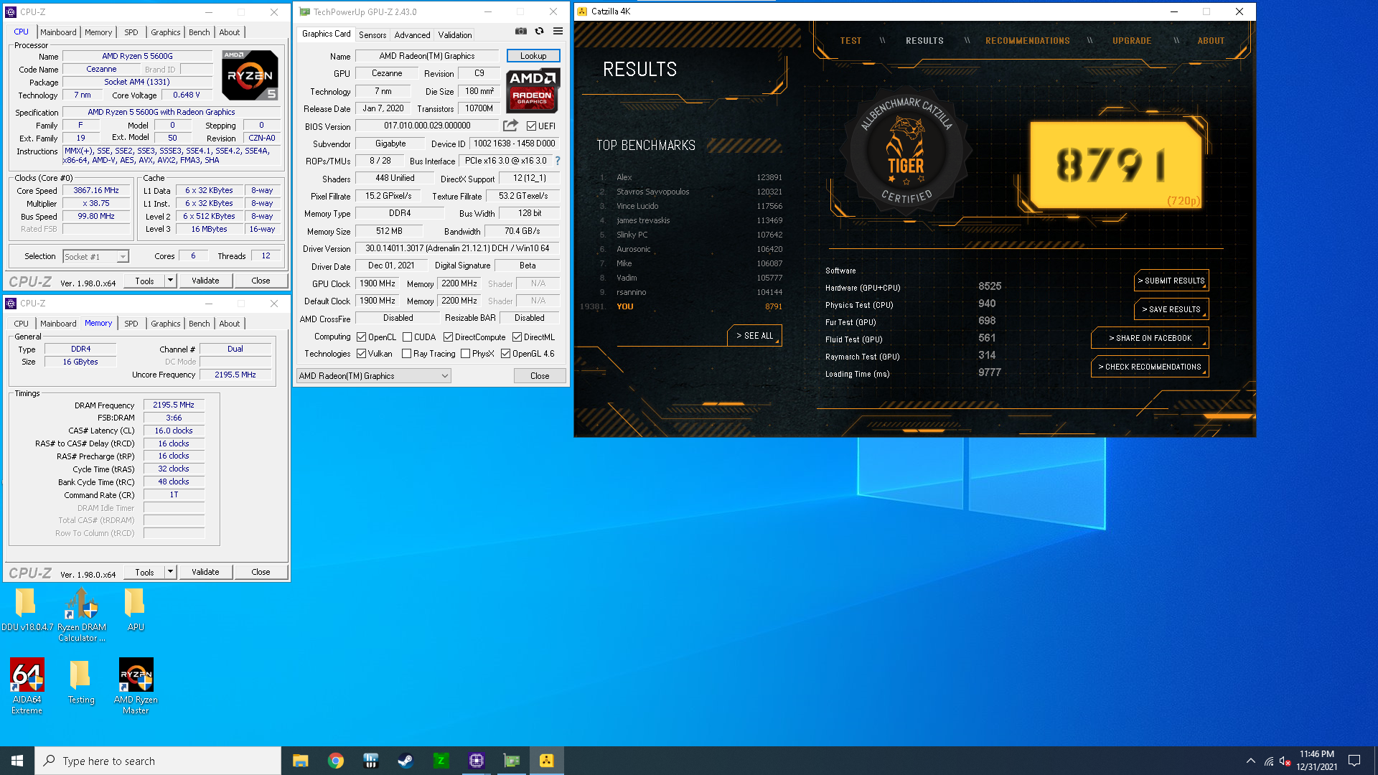Toggle the CUDA checkbox
Image resolution: width=1378 pixels, height=775 pixels.
[408, 337]
